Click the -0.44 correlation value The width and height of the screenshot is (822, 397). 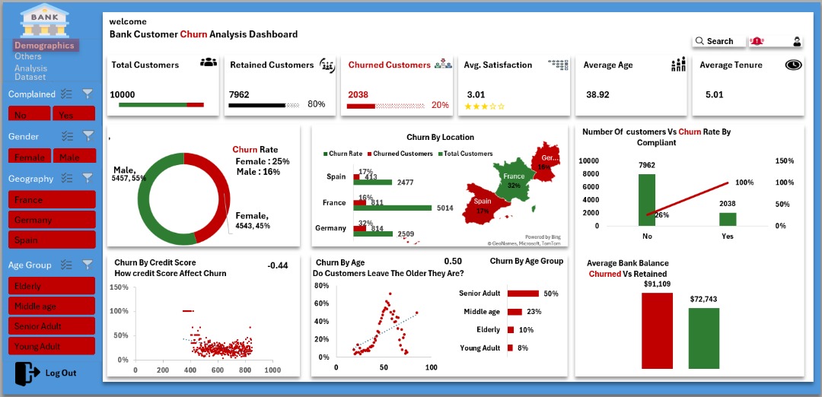point(277,265)
